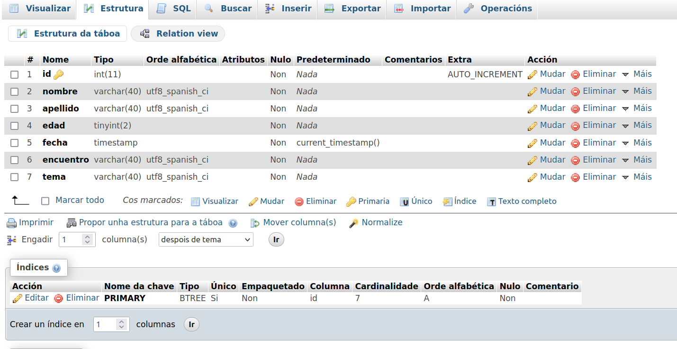Click the Índice icon under Cos marcados
The height and width of the screenshot is (349, 677).
point(448,202)
